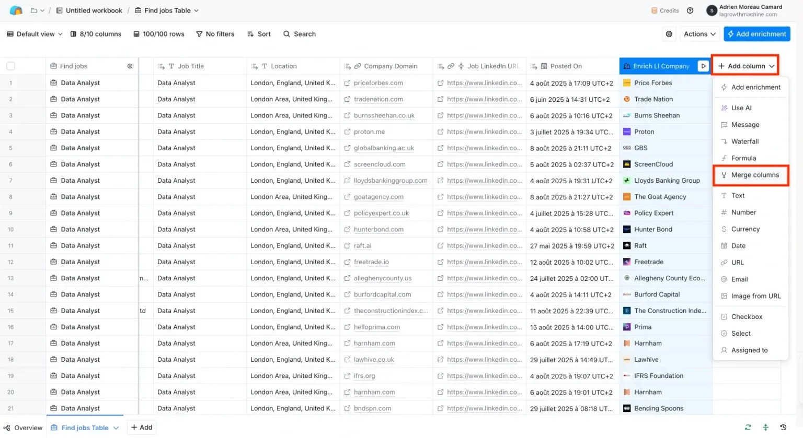Image resolution: width=803 pixels, height=438 pixels.
Task: Click the help question mark icon
Action: click(x=690, y=10)
